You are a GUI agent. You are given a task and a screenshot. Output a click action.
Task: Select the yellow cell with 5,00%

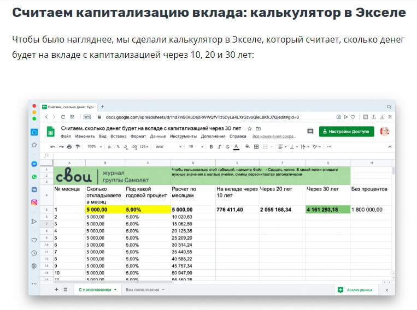pyautogui.click(x=147, y=209)
